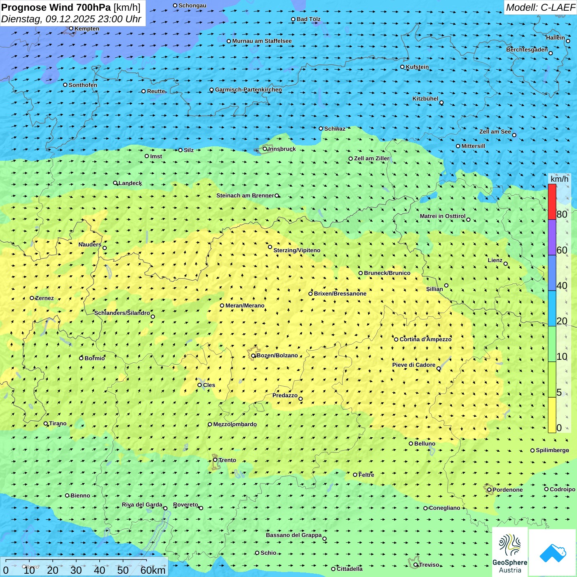The width and height of the screenshot is (577, 577).
Task: Click the Meran/Merano city label
Action: coord(245,305)
